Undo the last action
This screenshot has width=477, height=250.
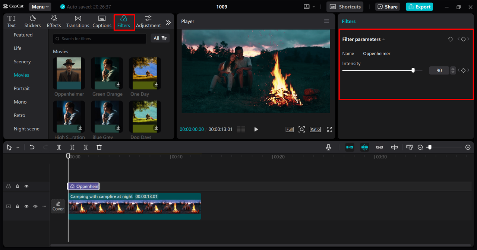[x=32, y=147]
